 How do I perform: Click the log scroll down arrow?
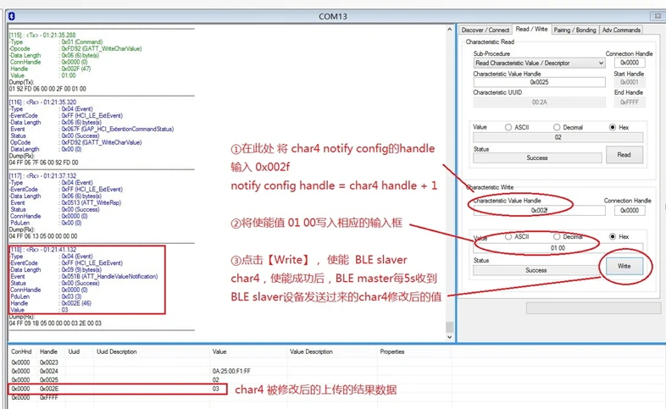[x=449, y=337]
